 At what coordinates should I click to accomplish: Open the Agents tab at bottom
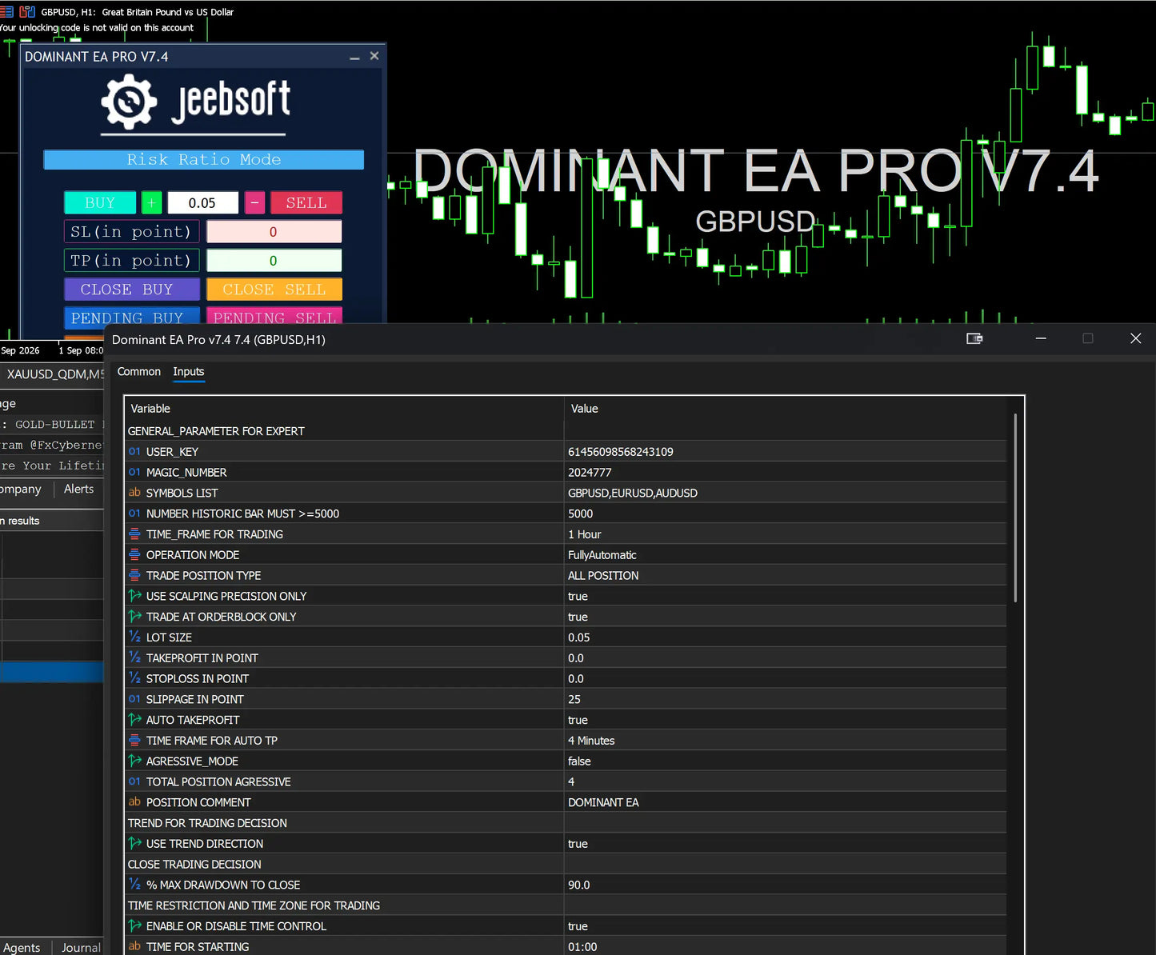(x=22, y=947)
